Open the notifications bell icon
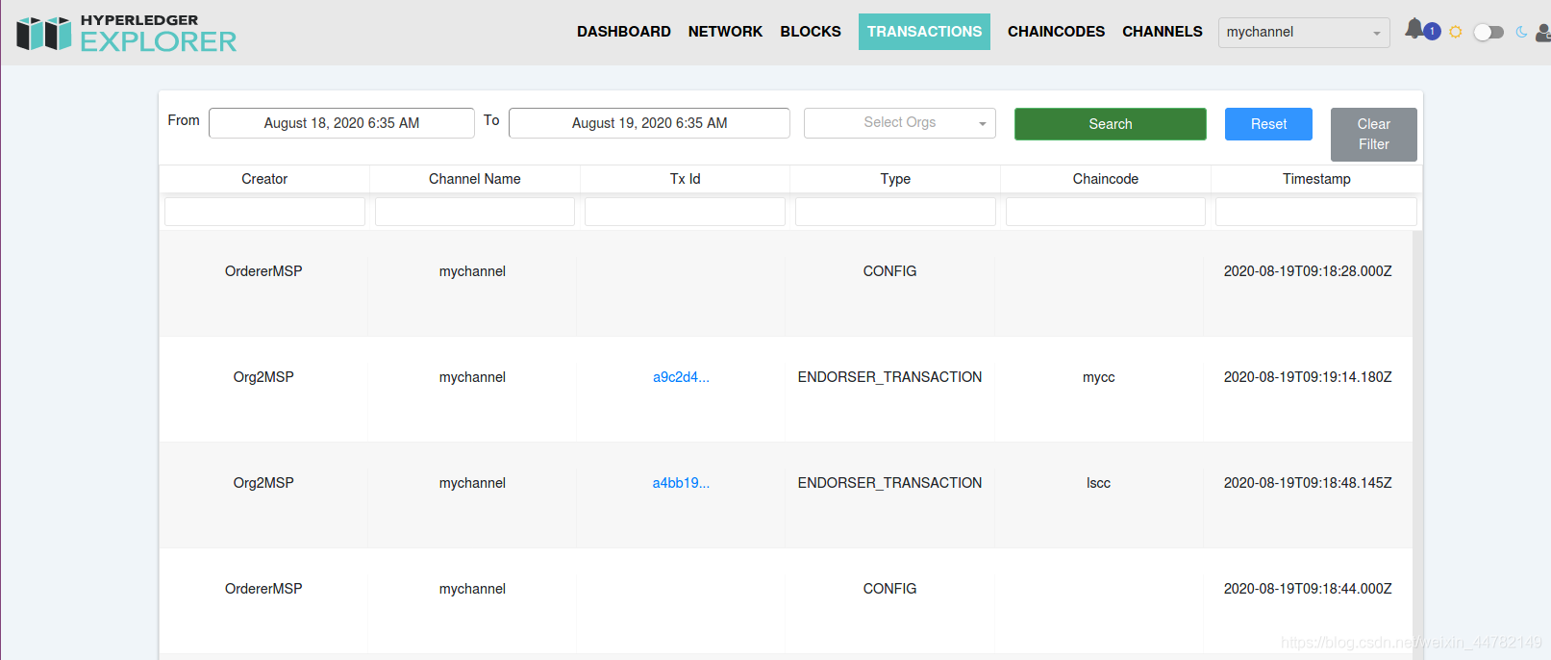The height and width of the screenshot is (660, 1551). point(1413,29)
